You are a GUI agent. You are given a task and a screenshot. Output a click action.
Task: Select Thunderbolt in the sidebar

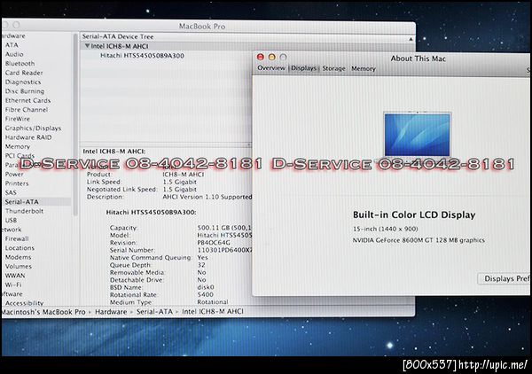(24, 211)
